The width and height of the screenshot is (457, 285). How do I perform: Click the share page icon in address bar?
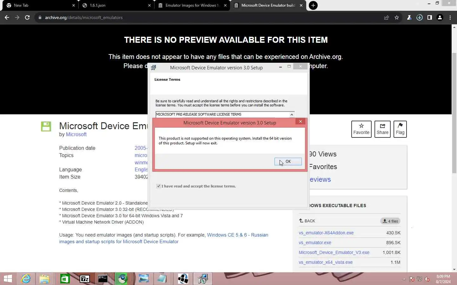click(387, 17)
